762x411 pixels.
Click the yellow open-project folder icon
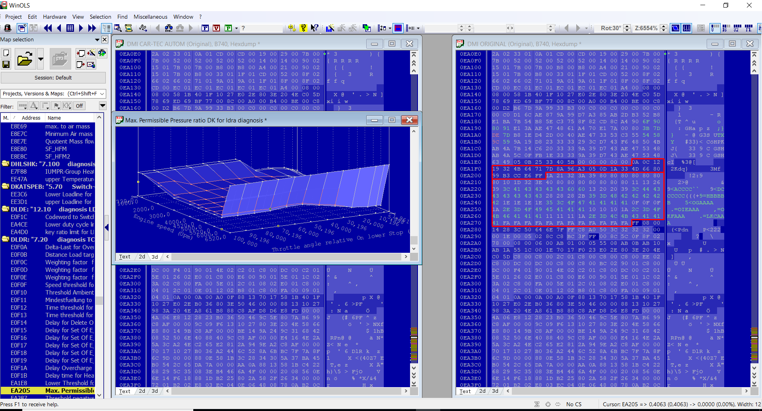point(25,60)
